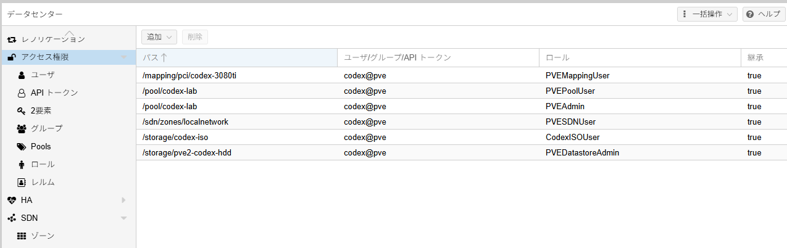Click the key icon beside 2要素
The width and height of the screenshot is (787, 248).
pyautogui.click(x=22, y=111)
